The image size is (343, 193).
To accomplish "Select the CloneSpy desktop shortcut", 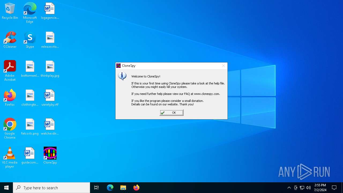I will tap(50, 156).
